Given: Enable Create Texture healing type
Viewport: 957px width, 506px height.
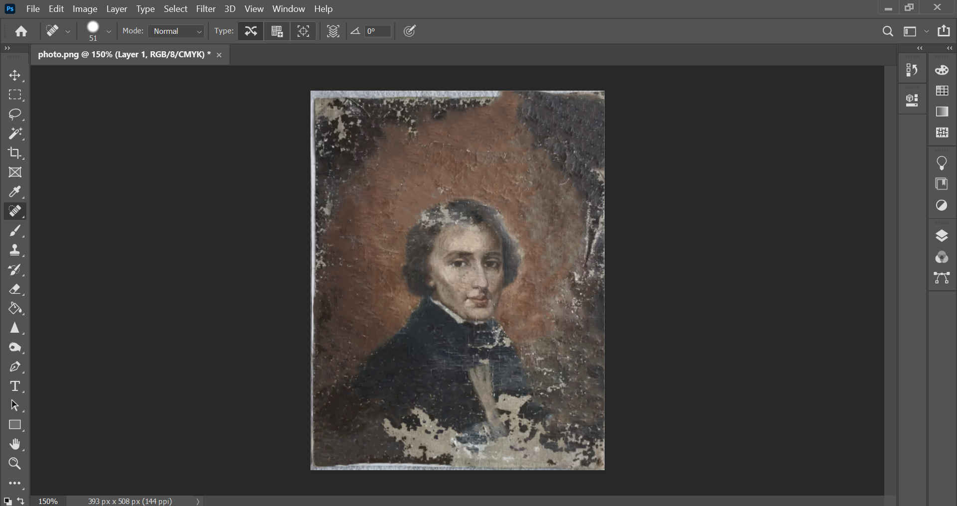Looking at the screenshot, I should tap(277, 31).
